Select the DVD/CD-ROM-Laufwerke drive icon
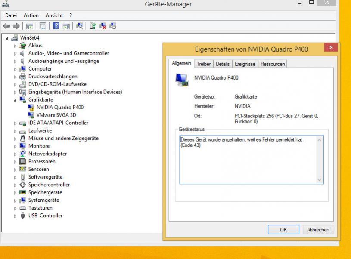The image size is (351, 259). [22, 84]
